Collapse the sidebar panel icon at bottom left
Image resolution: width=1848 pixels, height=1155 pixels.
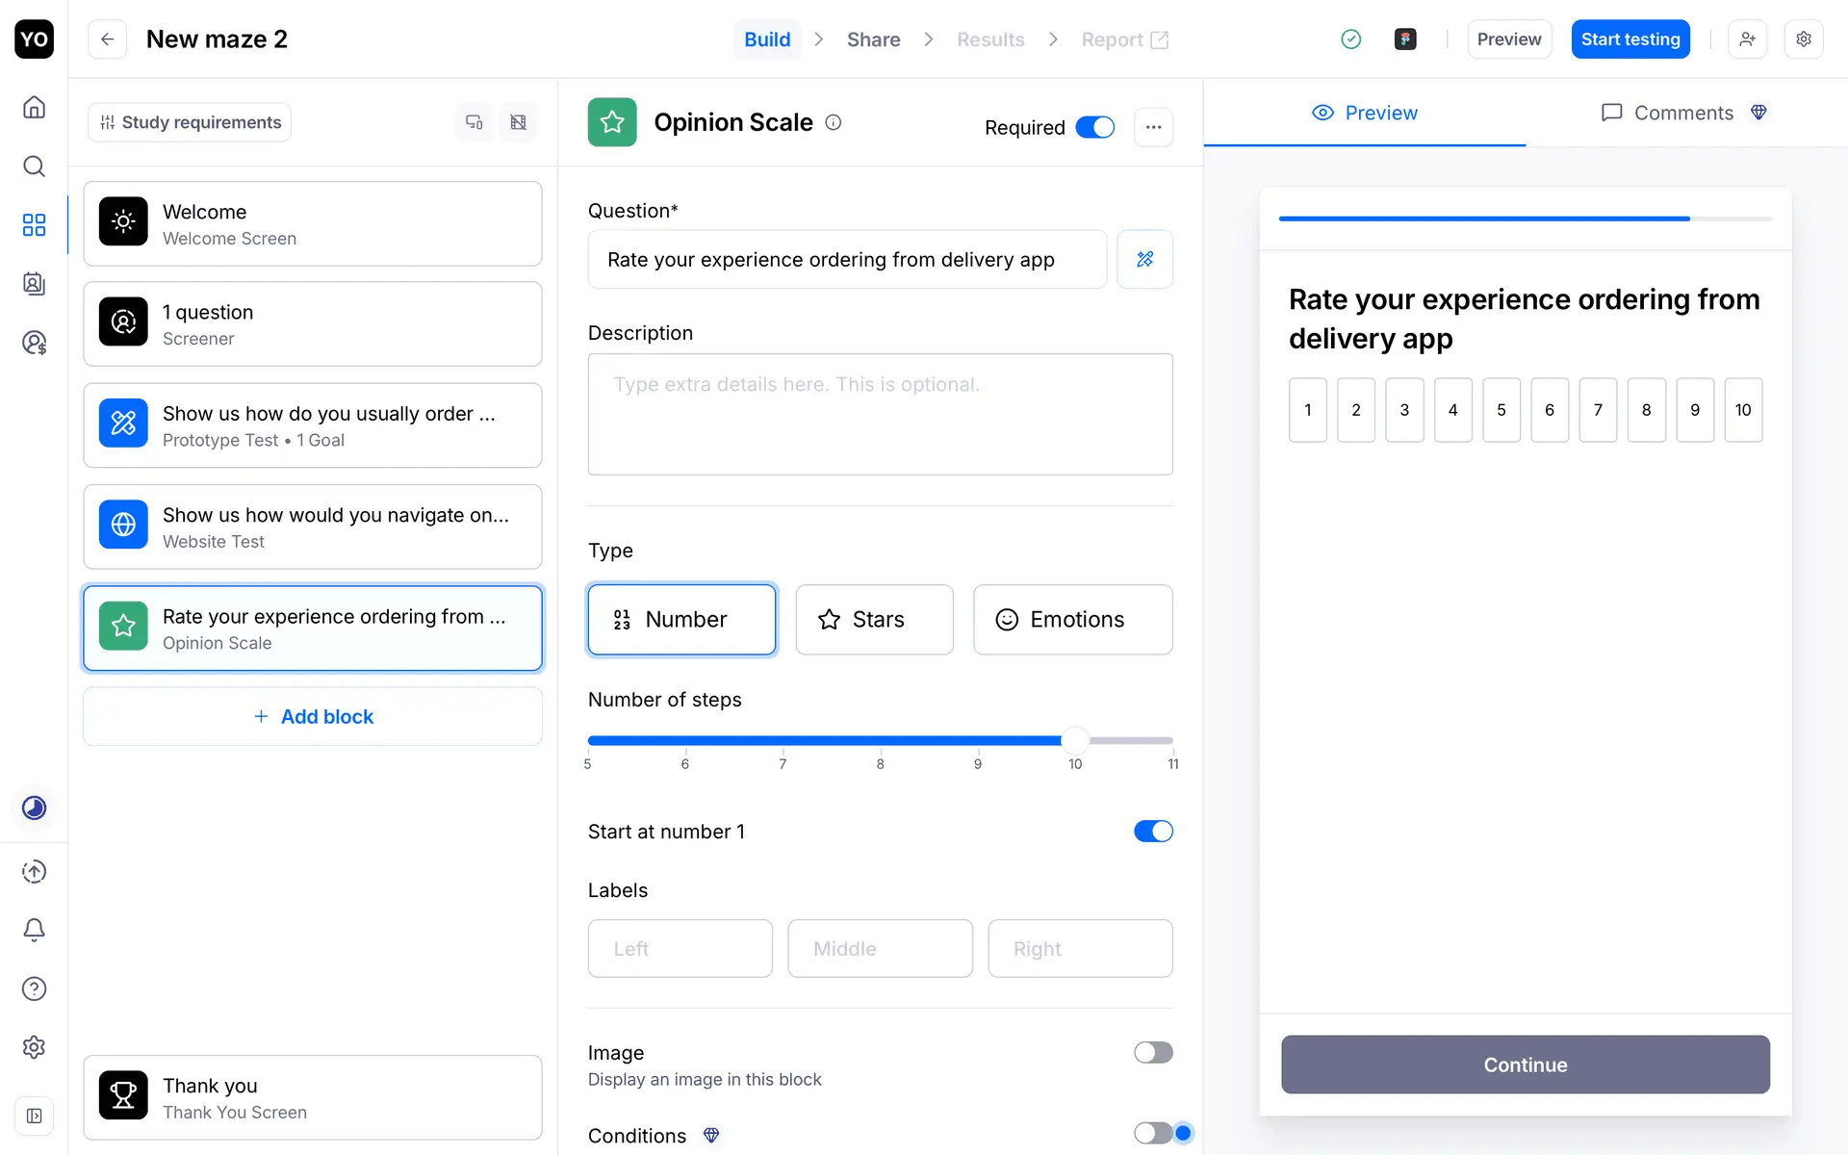34,1116
